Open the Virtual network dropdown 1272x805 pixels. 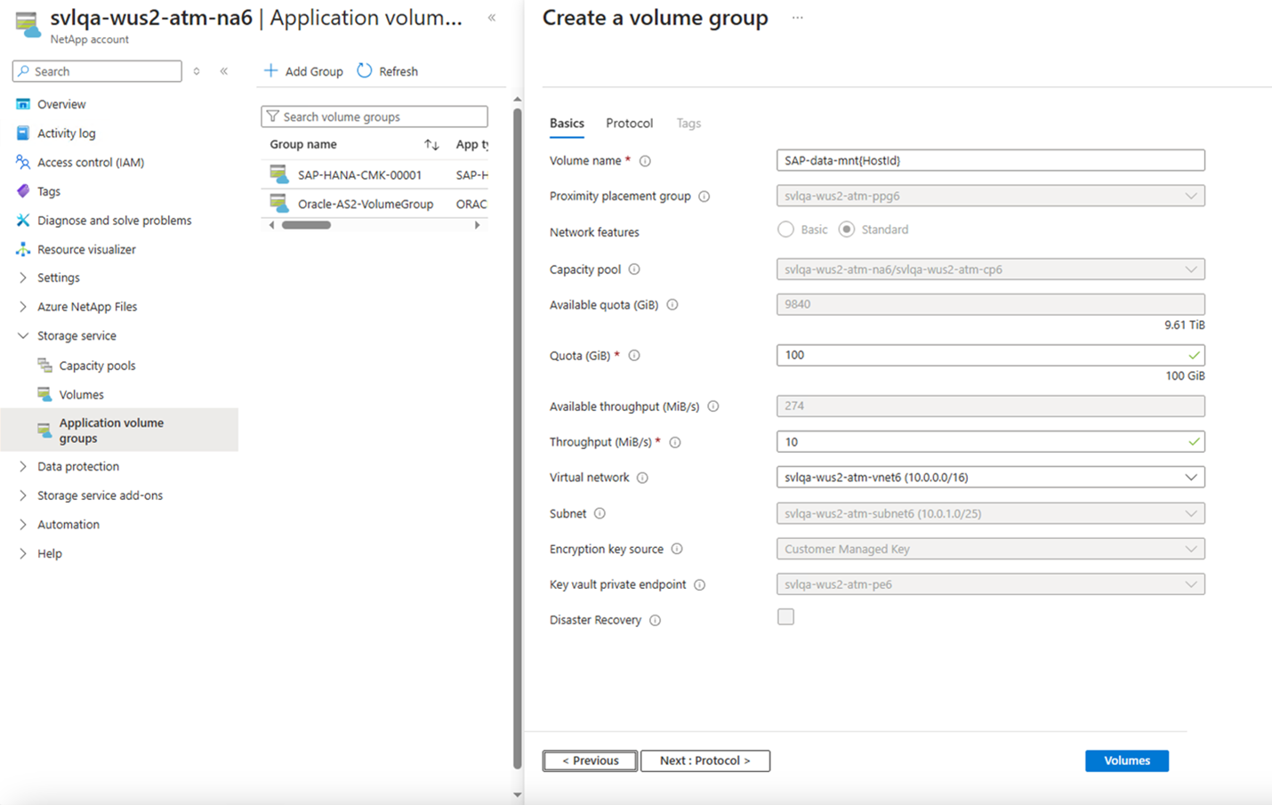[x=990, y=478]
